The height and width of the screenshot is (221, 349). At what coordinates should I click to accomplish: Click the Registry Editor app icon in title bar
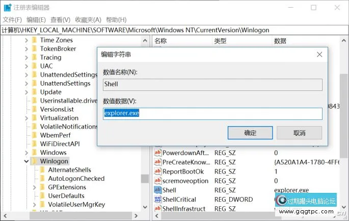point(7,8)
